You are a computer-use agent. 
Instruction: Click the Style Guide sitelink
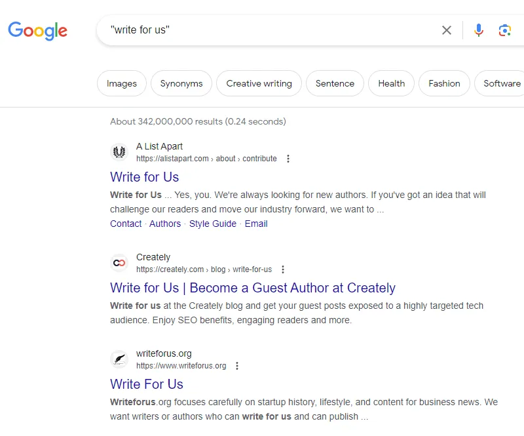coord(213,224)
